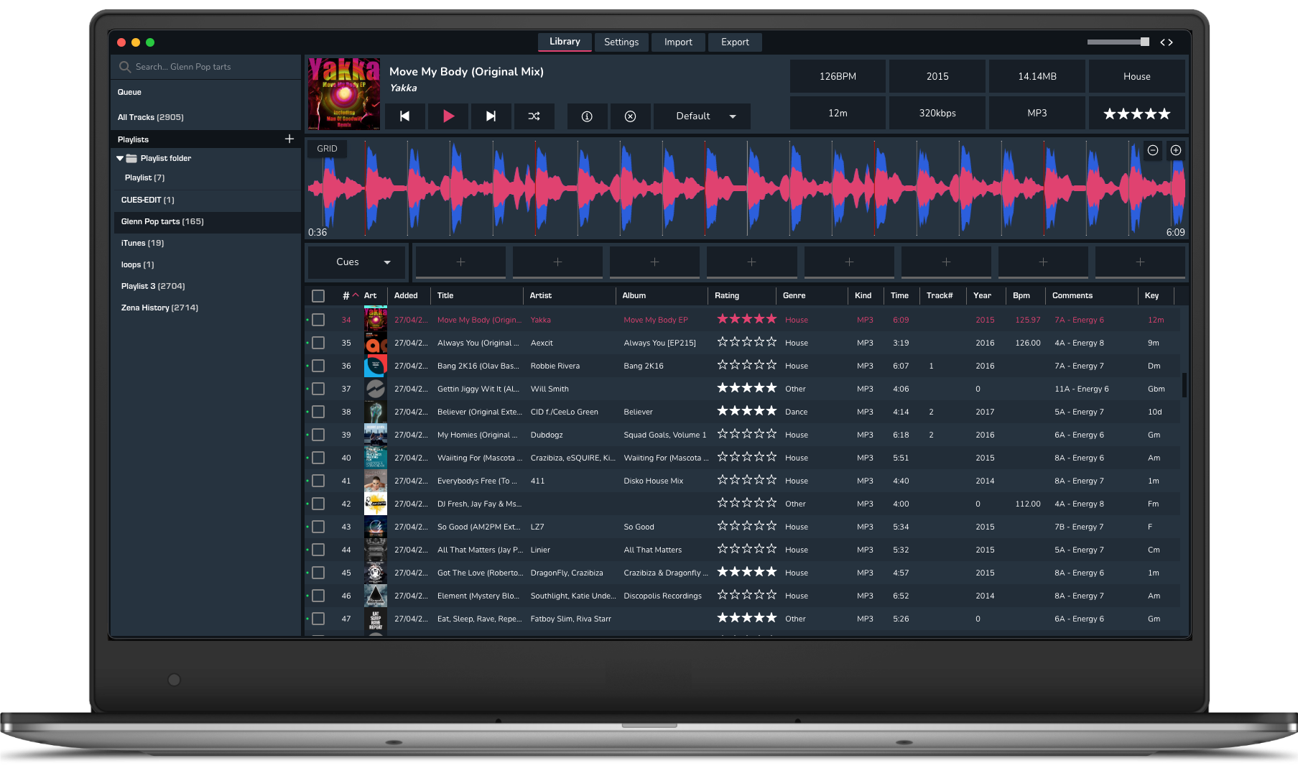
Task: Switch to the Settings tab
Action: (x=621, y=42)
